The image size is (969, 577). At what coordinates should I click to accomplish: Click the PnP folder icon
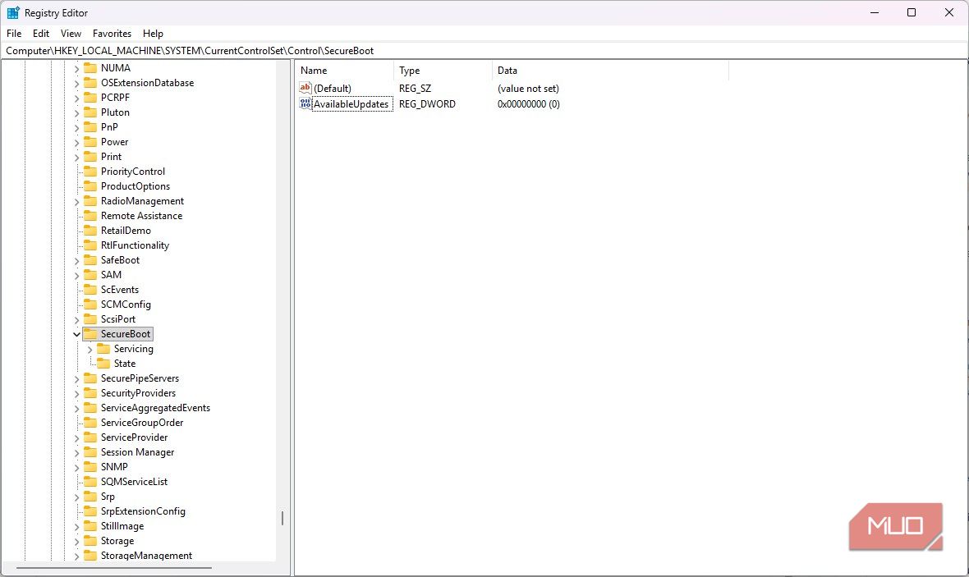tap(90, 126)
